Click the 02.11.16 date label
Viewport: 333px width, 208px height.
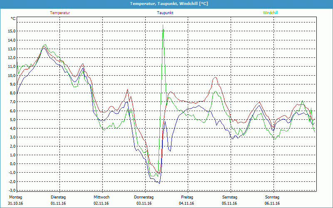click(x=101, y=203)
